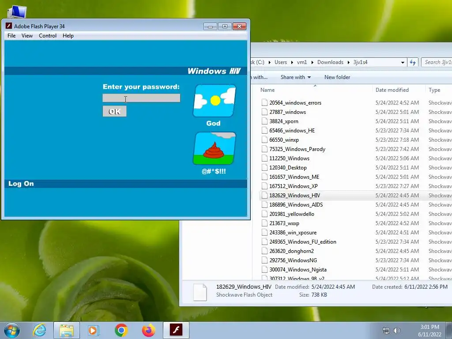This screenshot has height=339, width=452.
Task: Select the @#*$!!! user picture
Action: [x=214, y=148]
